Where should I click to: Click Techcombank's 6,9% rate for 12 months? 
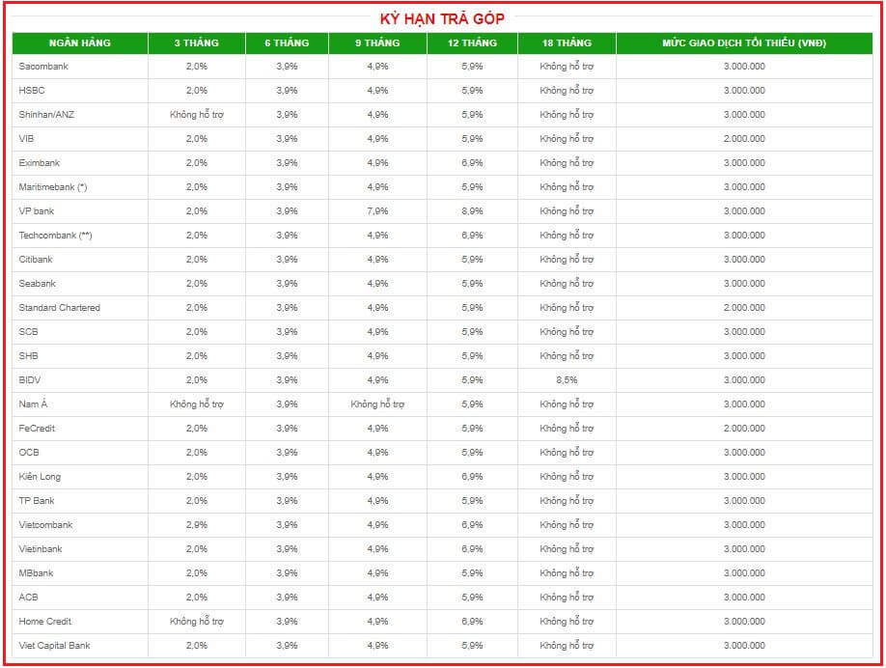472,236
